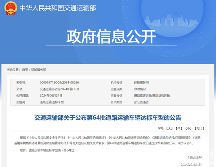The image size is (216, 167).
Task: Open 中华人民共和国交通运输部 site title
Action: [58, 8]
